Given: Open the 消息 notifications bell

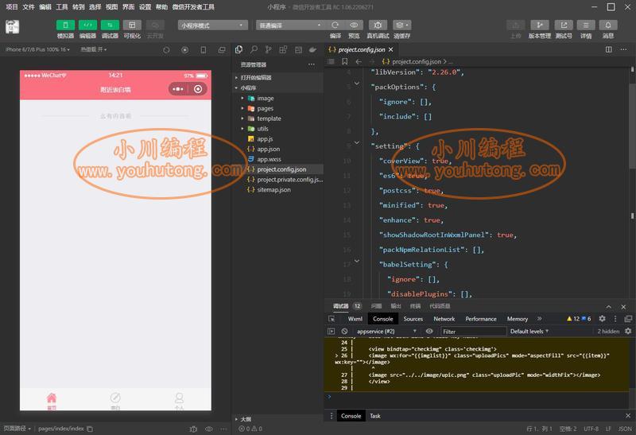Looking at the screenshot, I should (x=608, y=25).
